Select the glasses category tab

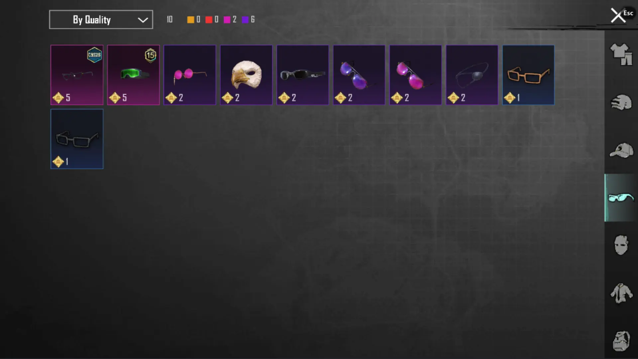pyautogui.click(x=621, y=198)
